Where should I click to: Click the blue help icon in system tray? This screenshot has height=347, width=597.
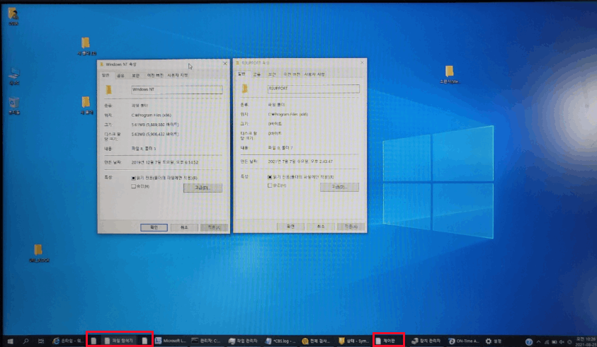(x=529, y=341)
